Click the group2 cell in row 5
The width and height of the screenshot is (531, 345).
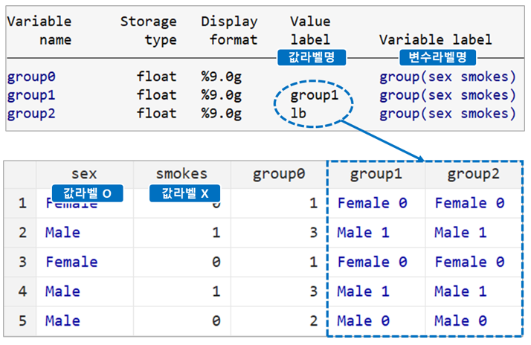tap(474, 320)
